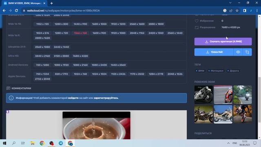
Task: Open the notification center icon
Action: (x=255, y=143)
